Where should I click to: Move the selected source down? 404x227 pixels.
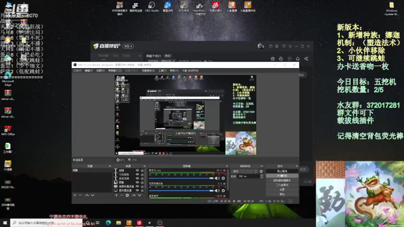(139, 195)
